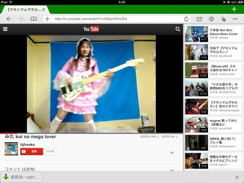Subscribe with the red 登録 button

point(32,151)
